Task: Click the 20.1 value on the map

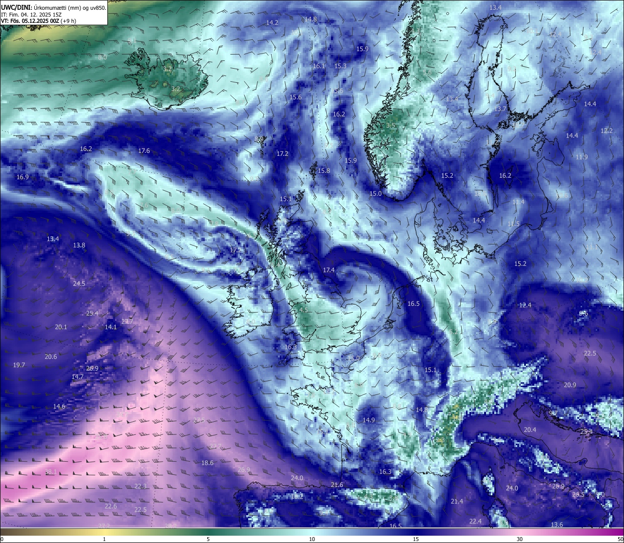Action: [61, 327]
